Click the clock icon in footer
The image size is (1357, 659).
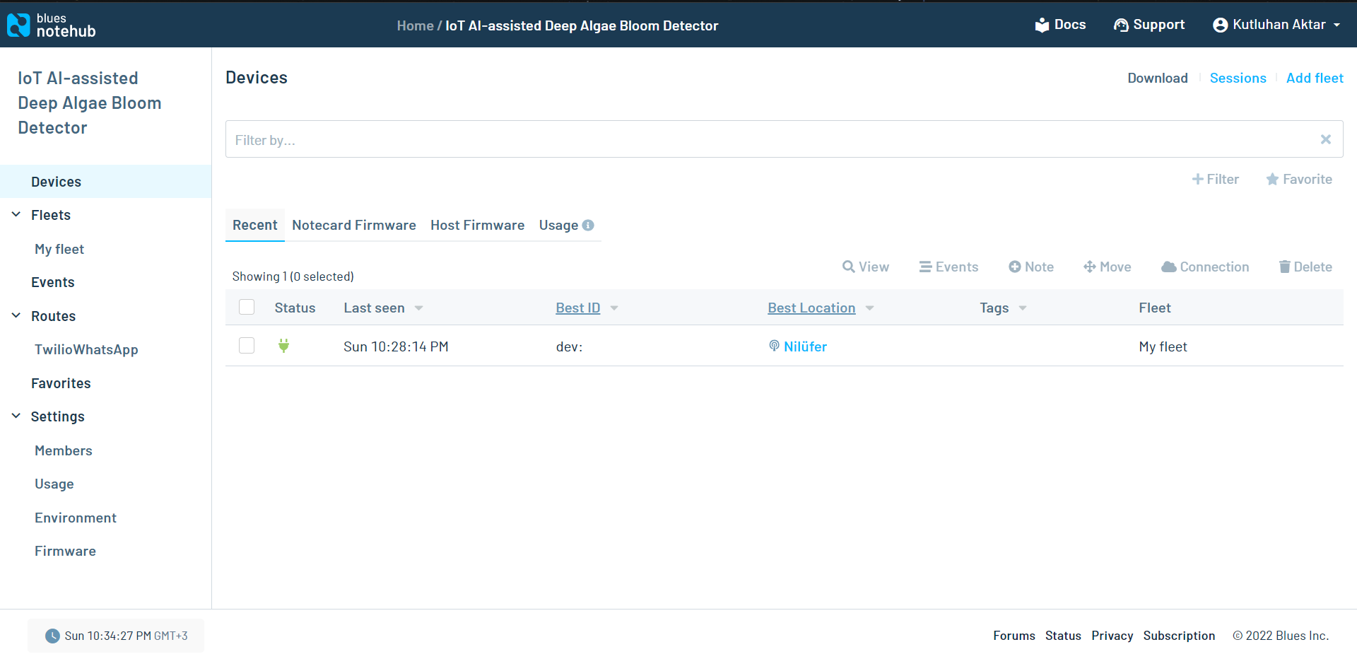point(52,636)
